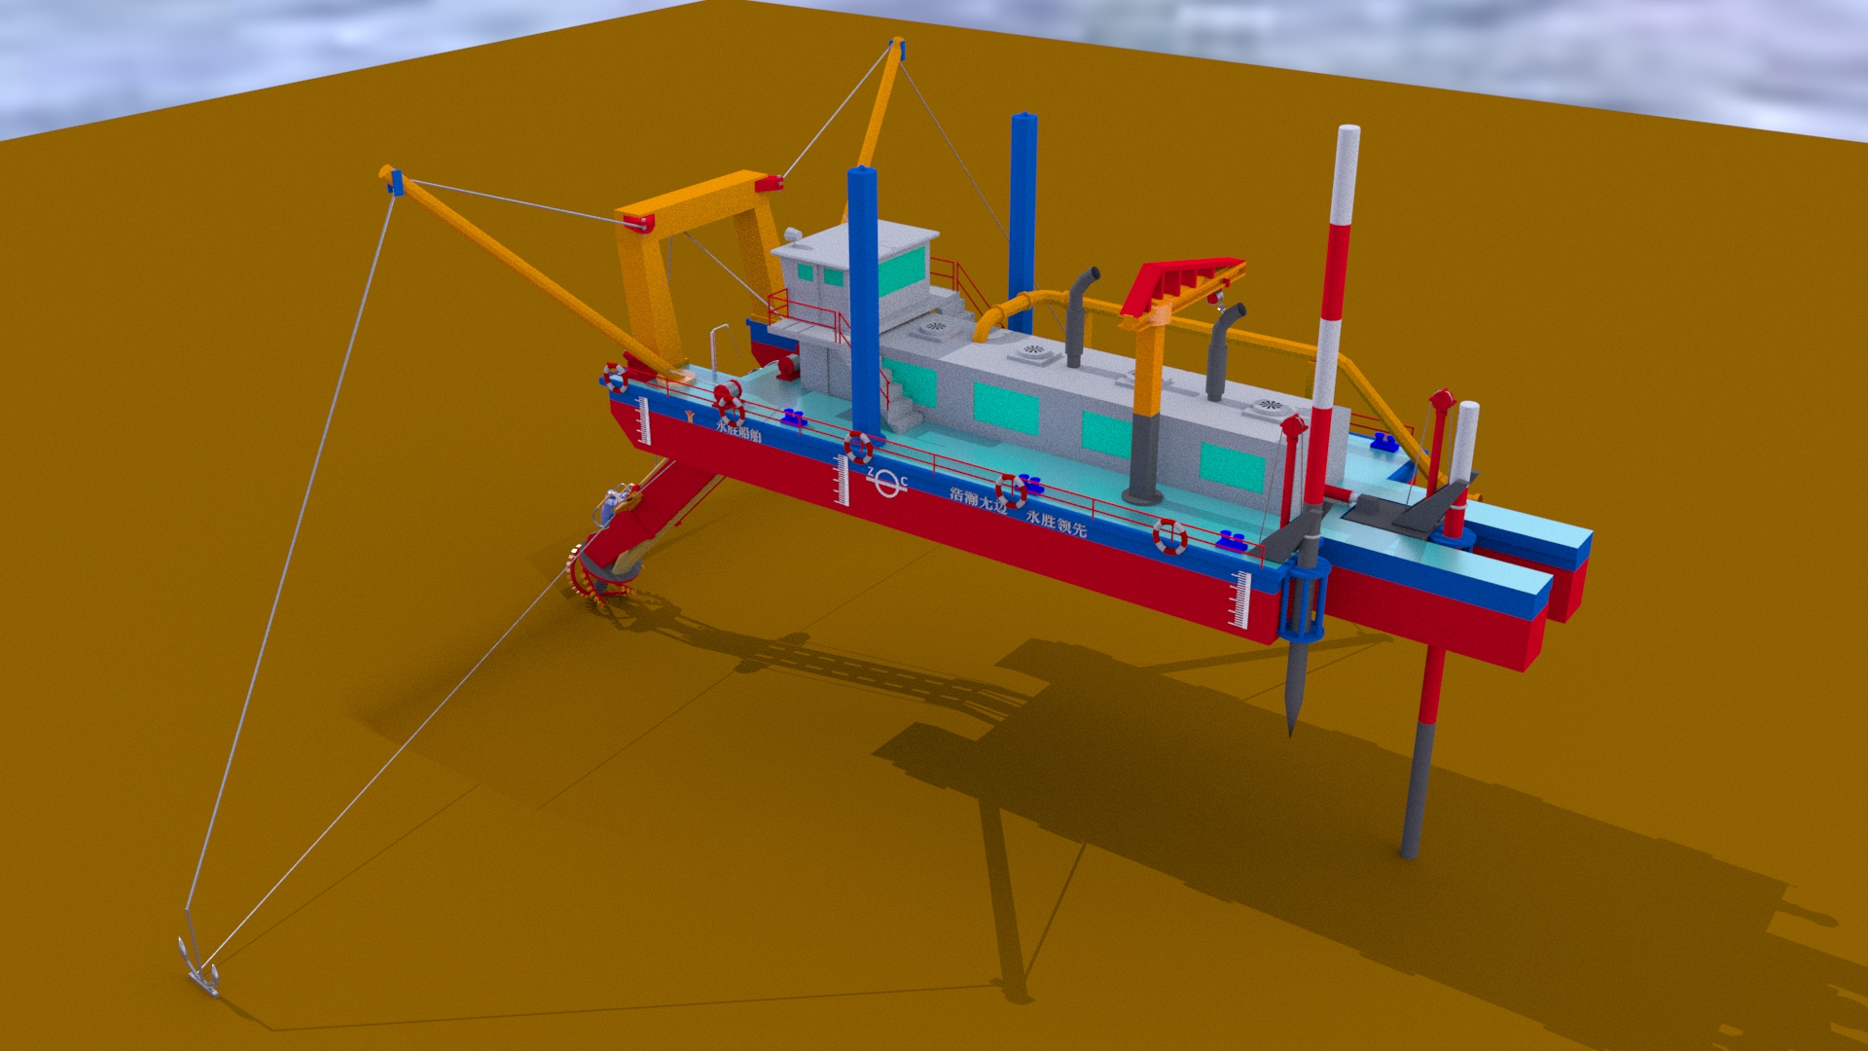Click the large teal control cabin window
This screenshot has height=1051, width=1868.
pos(902,272)
